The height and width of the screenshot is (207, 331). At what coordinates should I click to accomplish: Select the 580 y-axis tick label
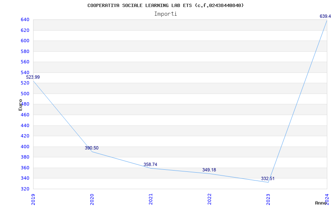tap(25, 51)
